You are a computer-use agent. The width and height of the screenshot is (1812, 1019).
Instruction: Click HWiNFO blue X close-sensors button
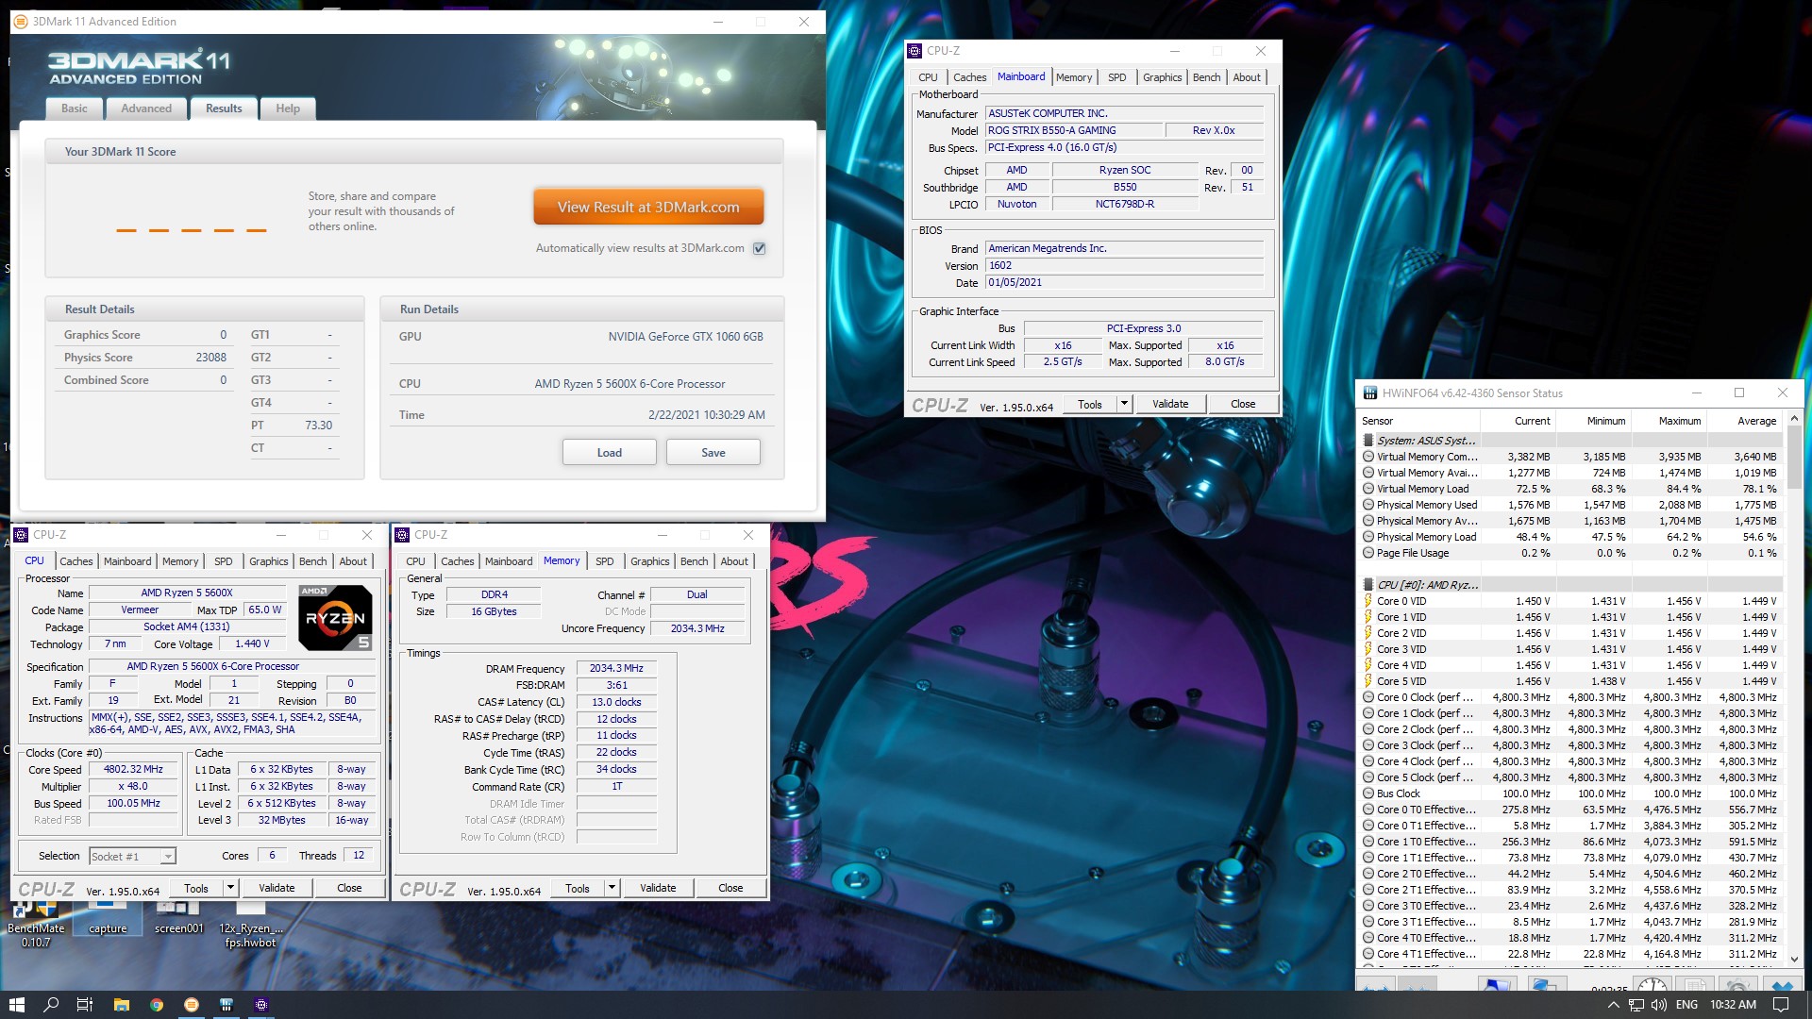pyautogui.click(x=1783, y=983)
